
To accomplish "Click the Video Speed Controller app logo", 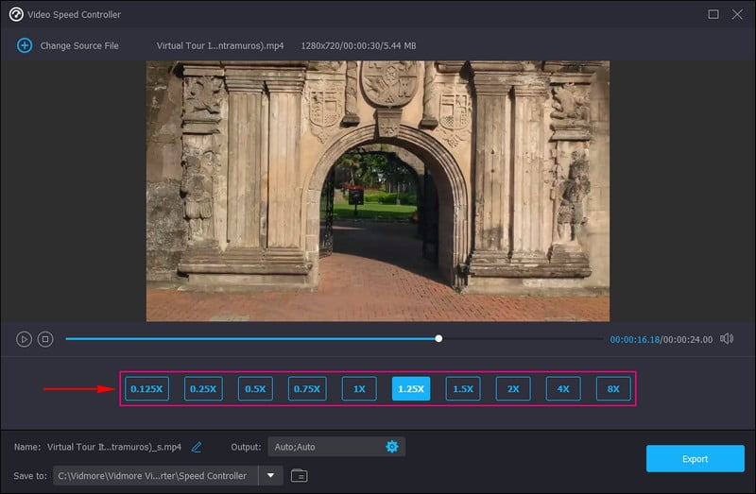I will (16, 14).
